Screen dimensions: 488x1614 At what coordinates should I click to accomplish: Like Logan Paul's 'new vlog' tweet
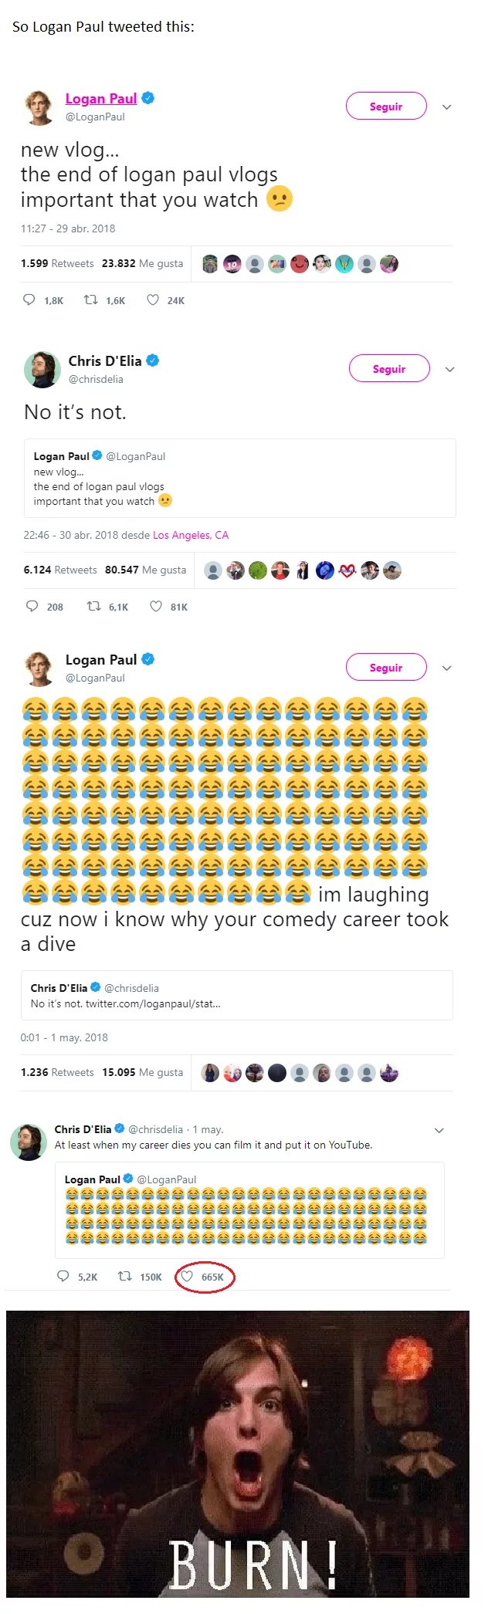pos(153,299)
